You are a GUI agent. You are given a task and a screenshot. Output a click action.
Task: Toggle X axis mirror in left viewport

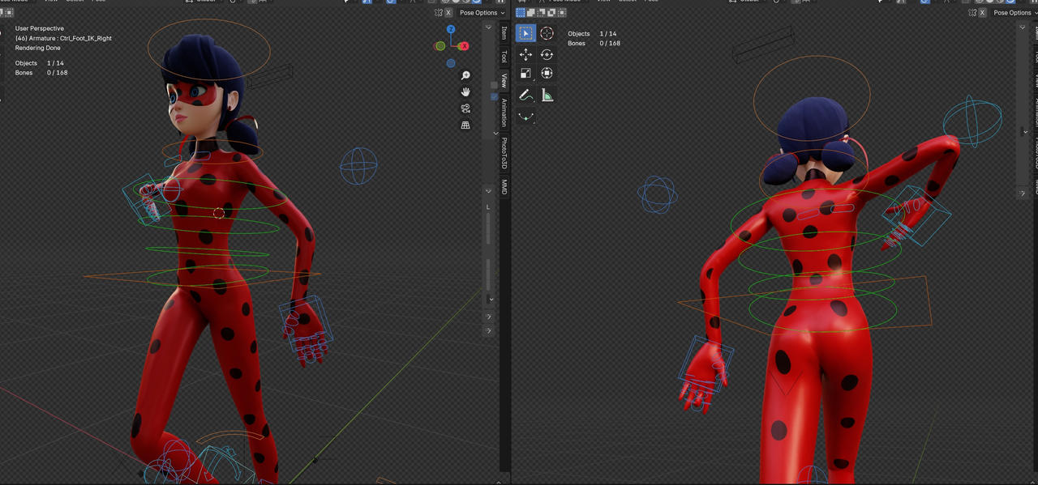pyautogui.click(x=448, y=13)
